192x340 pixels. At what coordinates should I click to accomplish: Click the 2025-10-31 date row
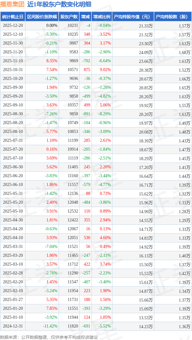[x=13, y=70]
